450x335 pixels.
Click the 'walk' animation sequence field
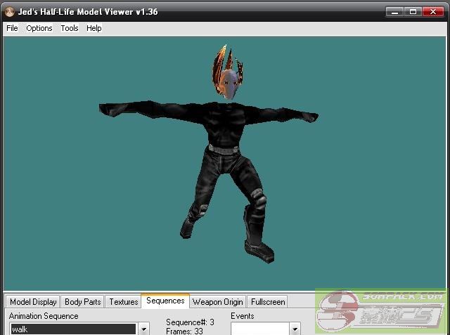pos(73,329)
